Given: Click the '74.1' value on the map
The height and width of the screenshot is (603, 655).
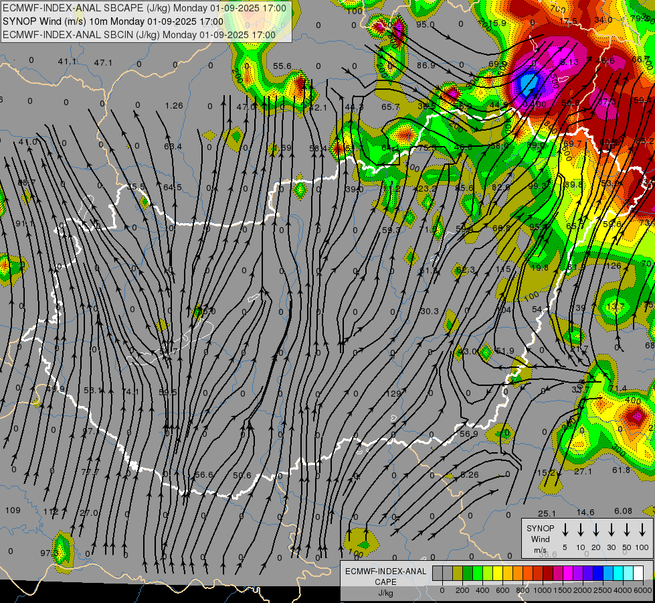Looking at the screenshot, I should click(130, 392).
